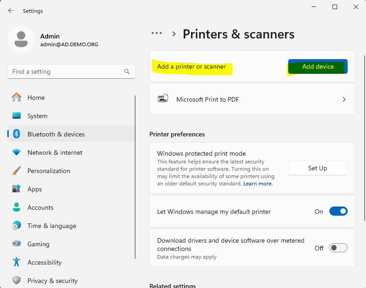Click the back arrow in Settings
This screenshot has width=366, height=288.
tap(11, 11)
